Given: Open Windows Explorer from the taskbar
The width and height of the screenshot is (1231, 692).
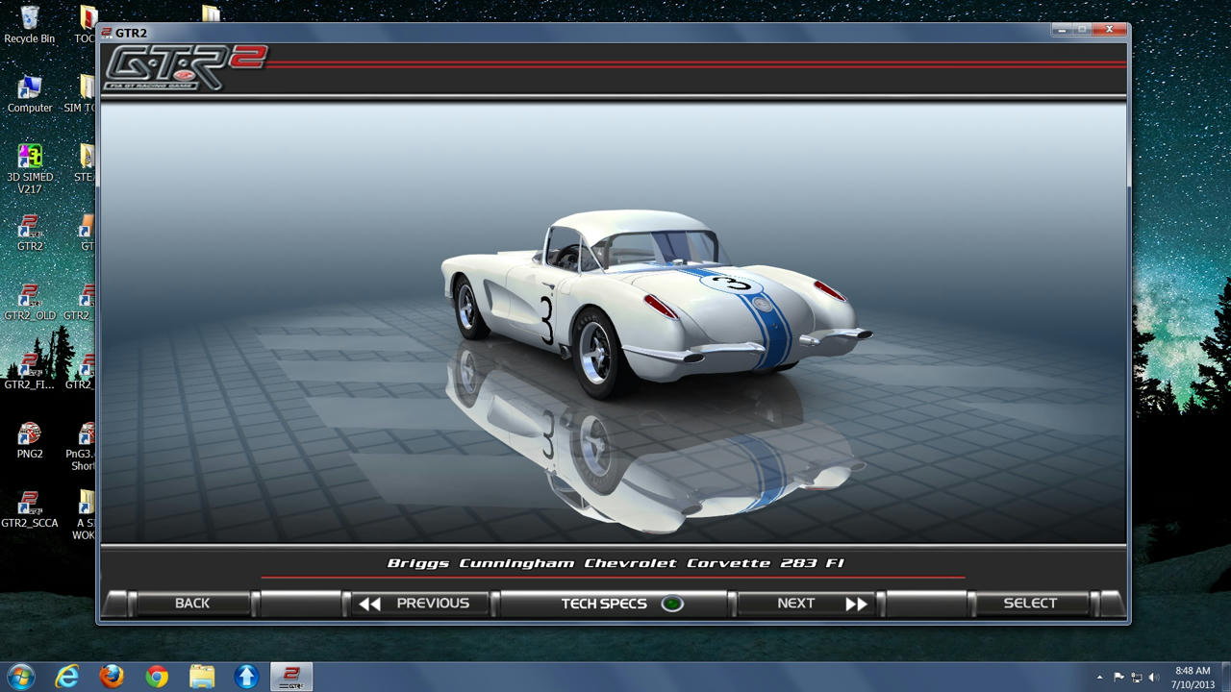Looking at the screenshot, I should (202, 677).
